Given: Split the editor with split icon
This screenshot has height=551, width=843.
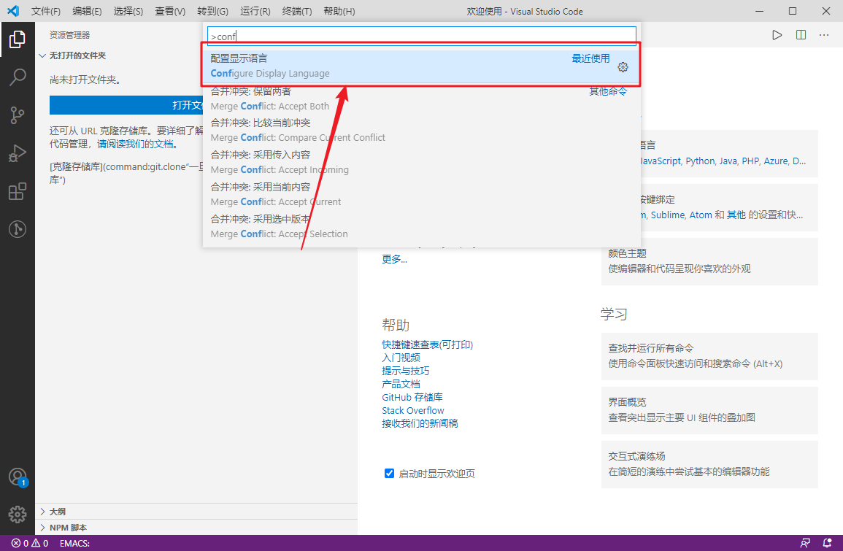Looking at the screenshot, I should [801, 35].
